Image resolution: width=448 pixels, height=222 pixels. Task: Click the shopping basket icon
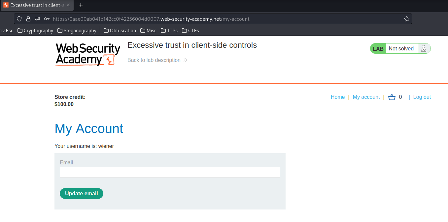(x=392, y=97)
